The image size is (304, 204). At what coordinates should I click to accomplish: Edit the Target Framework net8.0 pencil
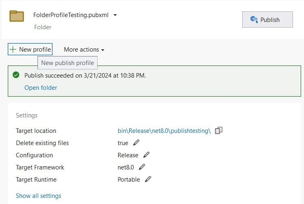click(x=142, y=167)
